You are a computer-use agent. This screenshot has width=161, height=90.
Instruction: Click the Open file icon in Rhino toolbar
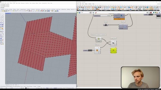tap(3, 11)
